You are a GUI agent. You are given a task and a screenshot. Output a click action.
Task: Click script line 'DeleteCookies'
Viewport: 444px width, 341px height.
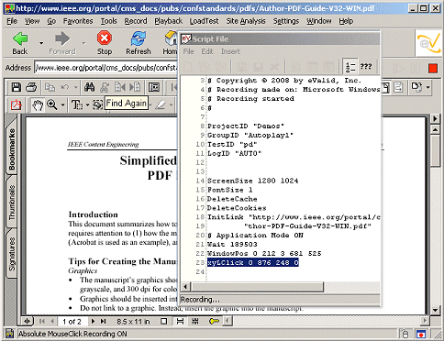pos(237,208)
